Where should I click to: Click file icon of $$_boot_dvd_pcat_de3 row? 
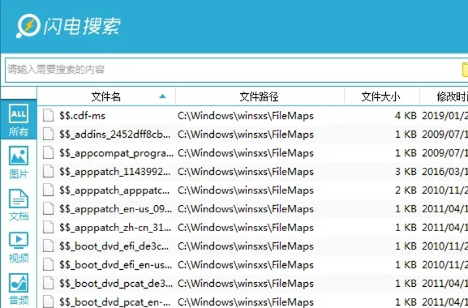[x=48, y=283]
